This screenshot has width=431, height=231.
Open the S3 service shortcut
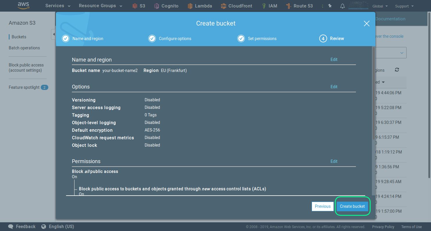139,6
